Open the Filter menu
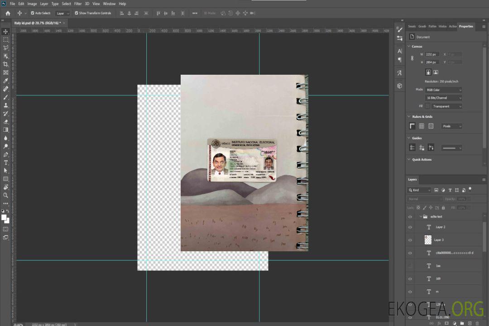Screen dimensions: 489x326 tap(78, 4)
